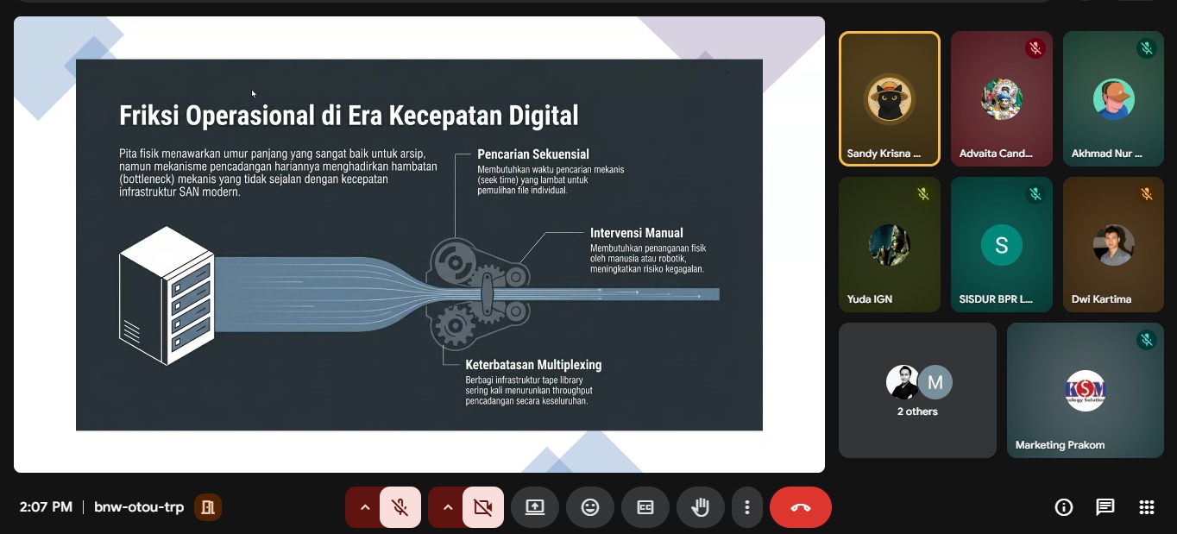
Task: Expand the camera video options chevron
Action: click(x=447, y=507)
